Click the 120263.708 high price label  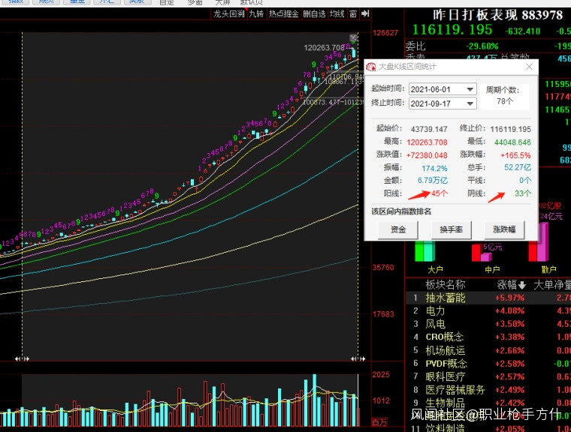[324, 48]
